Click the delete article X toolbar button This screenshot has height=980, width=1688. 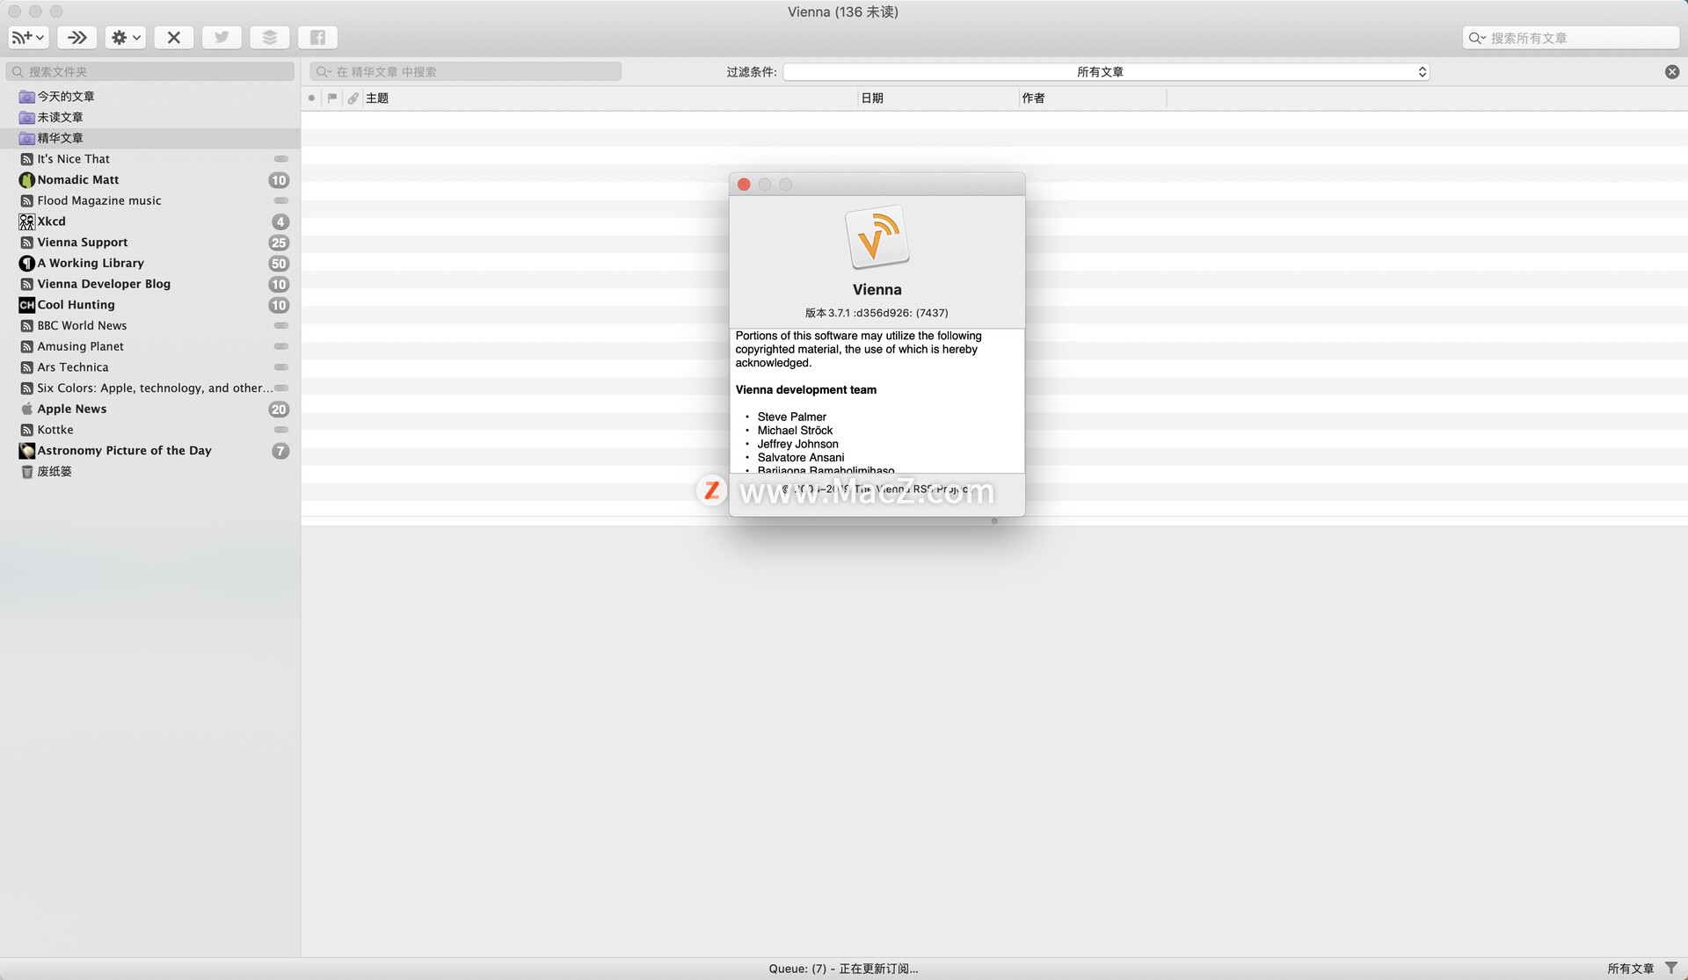[x=174, y=37]
